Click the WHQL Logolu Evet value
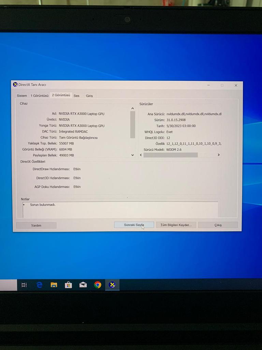262x350 pixels. coord(170,132)
